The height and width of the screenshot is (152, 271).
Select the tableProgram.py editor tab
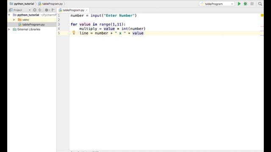pyautogui.click(x=73, y=10)
